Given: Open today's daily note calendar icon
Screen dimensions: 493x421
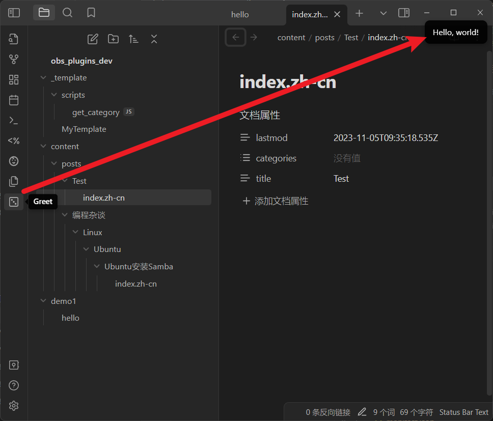Looking at the screenshot, I should pyautogui.click(x=14, y=100).
